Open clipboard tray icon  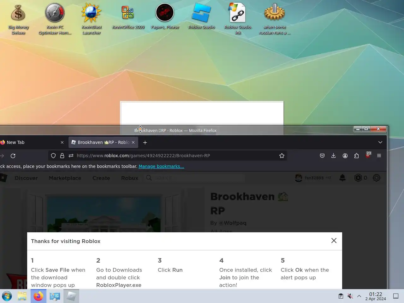pos(341,296)
